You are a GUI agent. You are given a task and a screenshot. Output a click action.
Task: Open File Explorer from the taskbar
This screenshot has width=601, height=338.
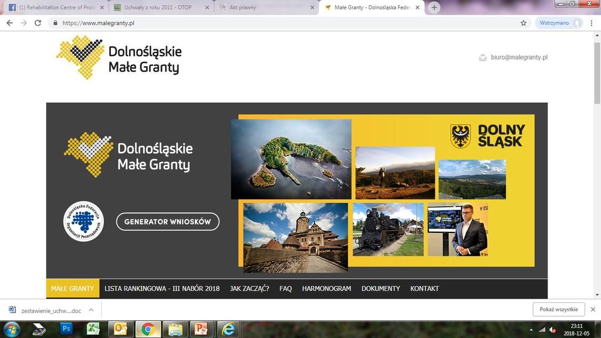(x=175, y=329)
